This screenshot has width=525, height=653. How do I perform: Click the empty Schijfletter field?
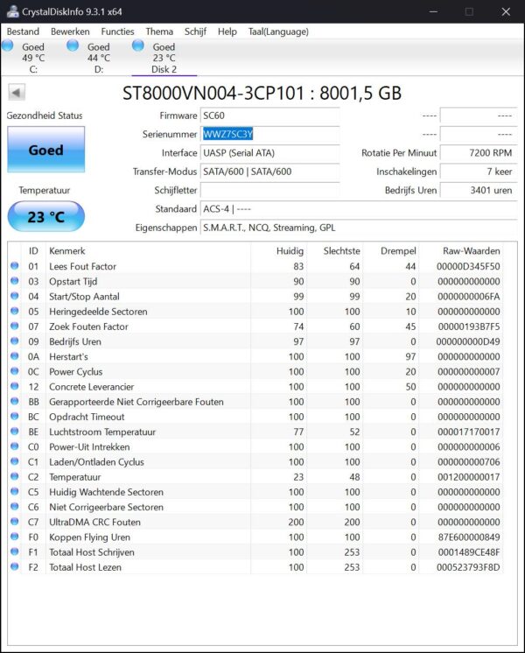point(269,190)
